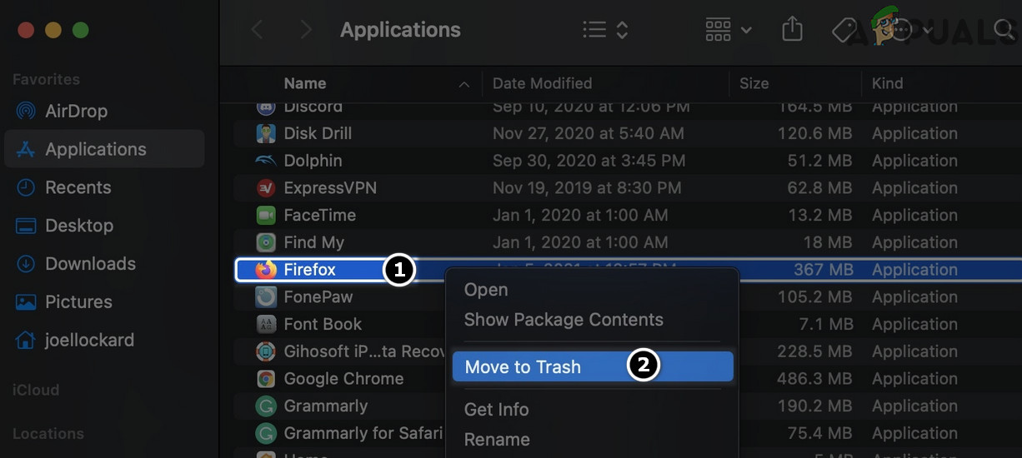
Task: Select Show Package Contents menu entry
Action: tap(564, 320)
